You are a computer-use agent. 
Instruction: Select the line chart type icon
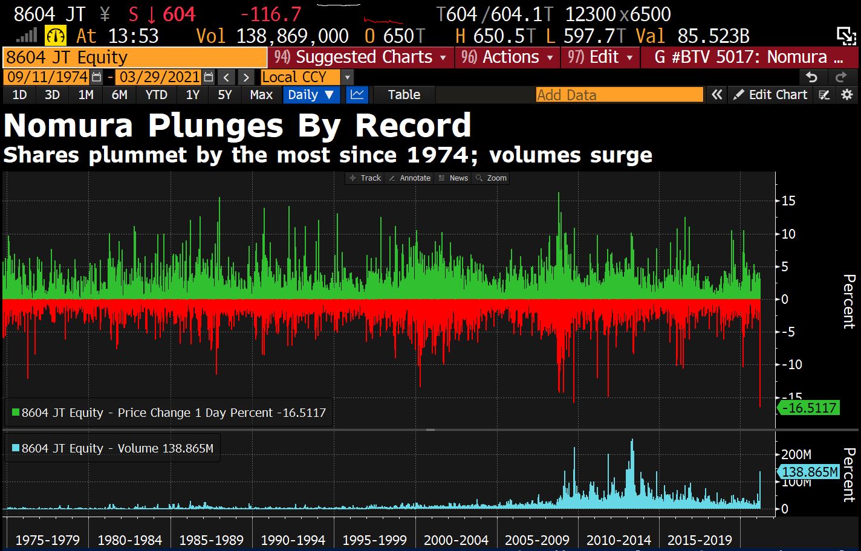click(357, 95)
